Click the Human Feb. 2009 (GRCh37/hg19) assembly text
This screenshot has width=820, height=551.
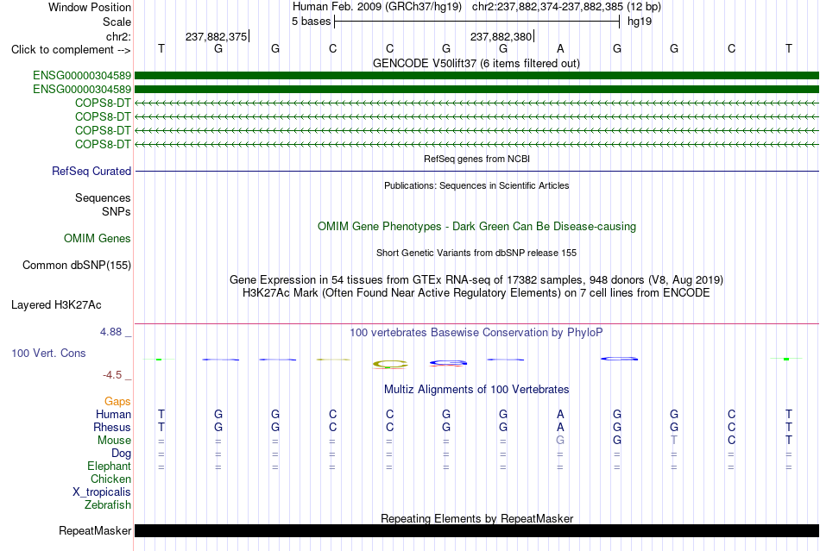pos(376,7)
